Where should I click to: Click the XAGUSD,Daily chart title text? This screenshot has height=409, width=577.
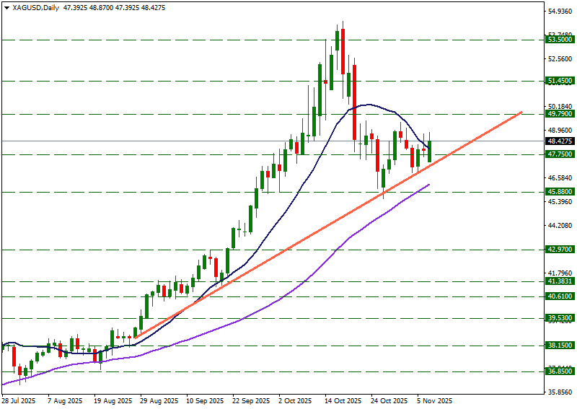pos(36,8)
